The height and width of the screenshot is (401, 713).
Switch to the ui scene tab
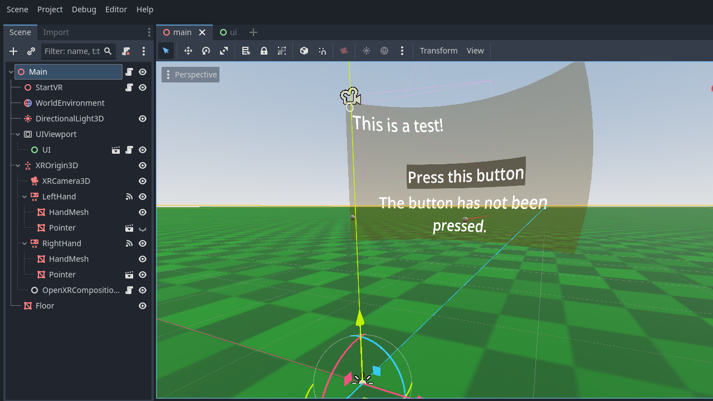[228, 32]
